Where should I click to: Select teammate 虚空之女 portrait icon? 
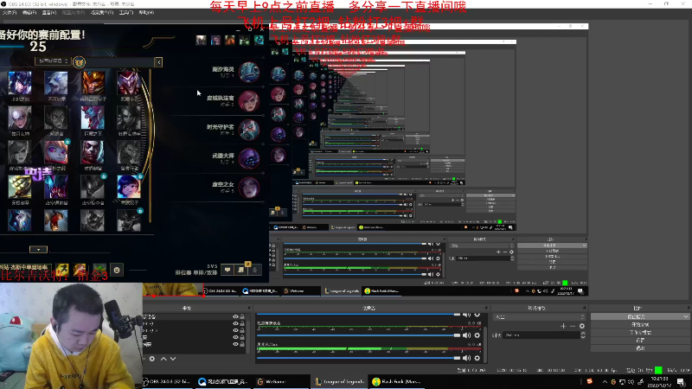(249, 187)
